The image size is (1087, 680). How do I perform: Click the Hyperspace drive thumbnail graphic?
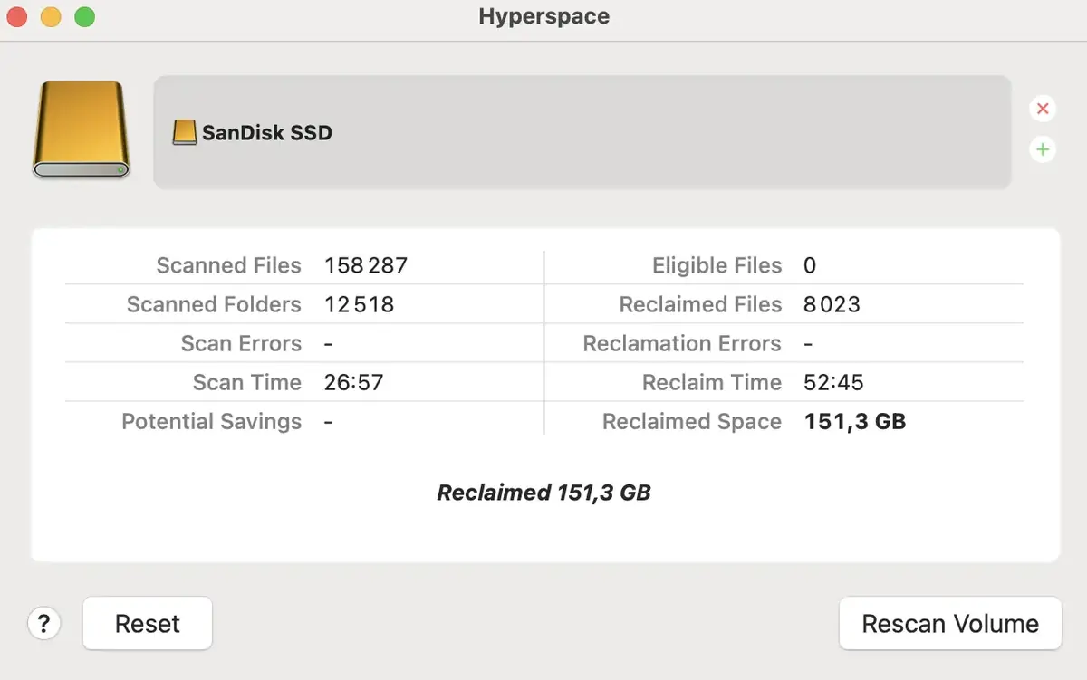coord(81,129)
